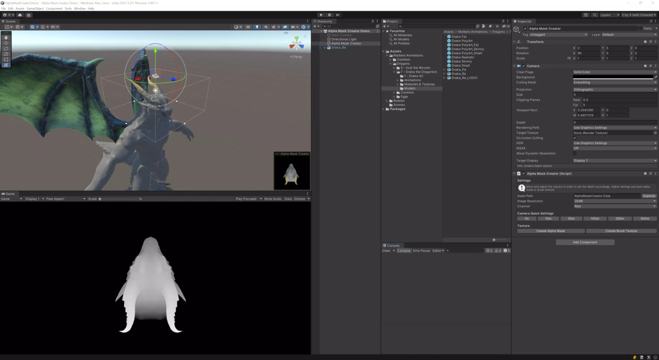This screenshot has height=360, width=659.
Task: Open the Undo History icon
Action: (x=586, y=15)
